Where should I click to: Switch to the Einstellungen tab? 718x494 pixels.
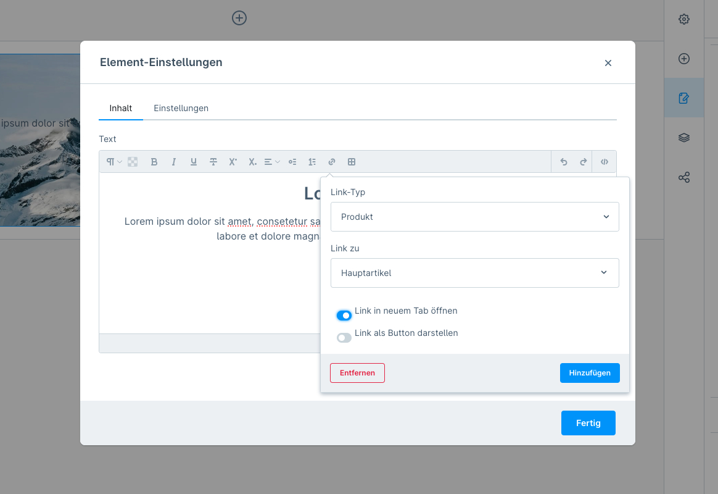(x=181, y=108)
